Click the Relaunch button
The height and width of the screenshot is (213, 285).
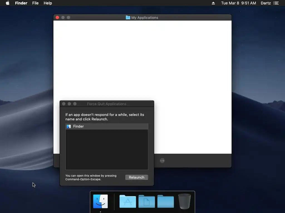(136, 177)
